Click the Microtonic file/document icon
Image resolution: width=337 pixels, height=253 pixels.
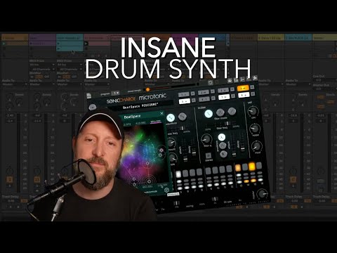click(89, 96)
